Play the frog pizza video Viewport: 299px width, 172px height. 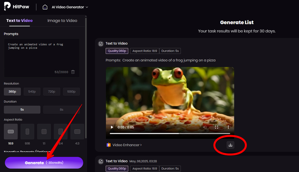click(112, 127)
